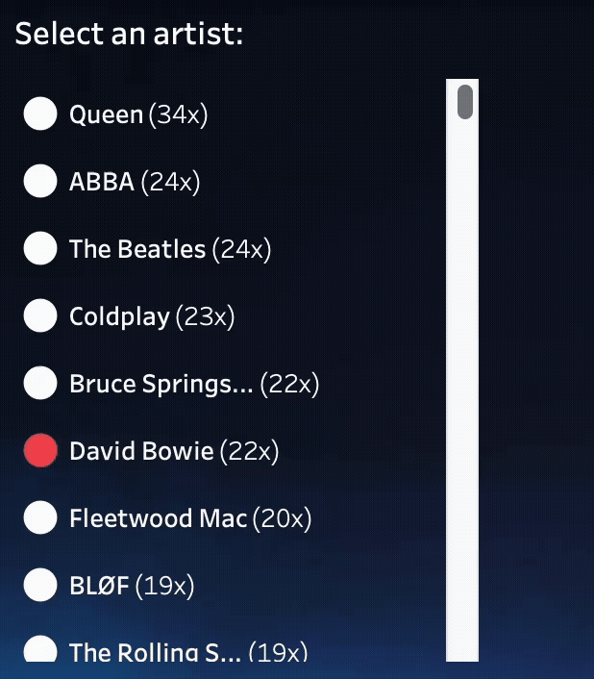
Task: Select the Queen radio button
Action: [x=40, y=113]
